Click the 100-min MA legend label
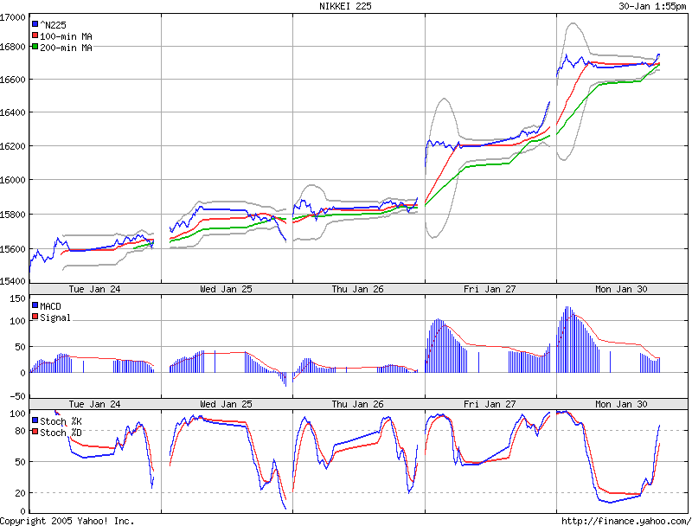692x526 pixels. click(67, 36)
